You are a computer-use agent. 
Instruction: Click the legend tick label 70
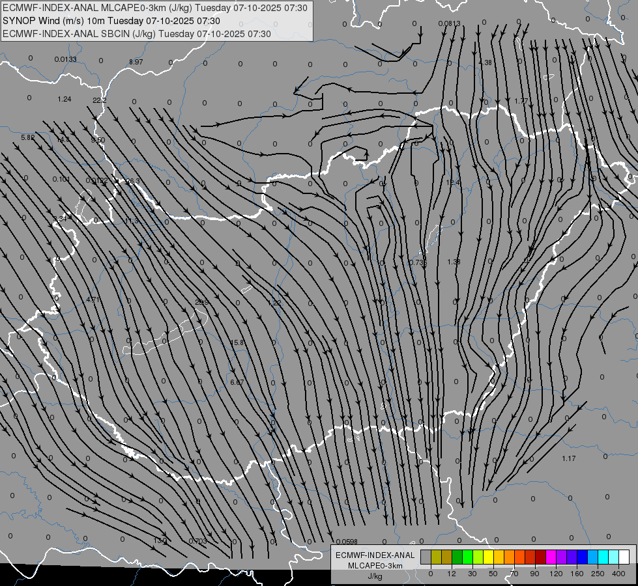(514, 574)
